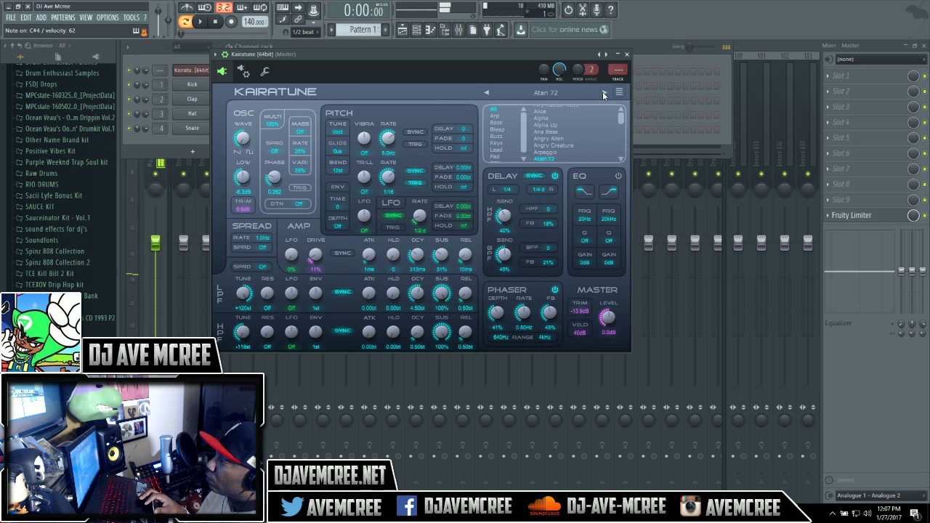Click the Record button in the transport

(x=231, y=22)
